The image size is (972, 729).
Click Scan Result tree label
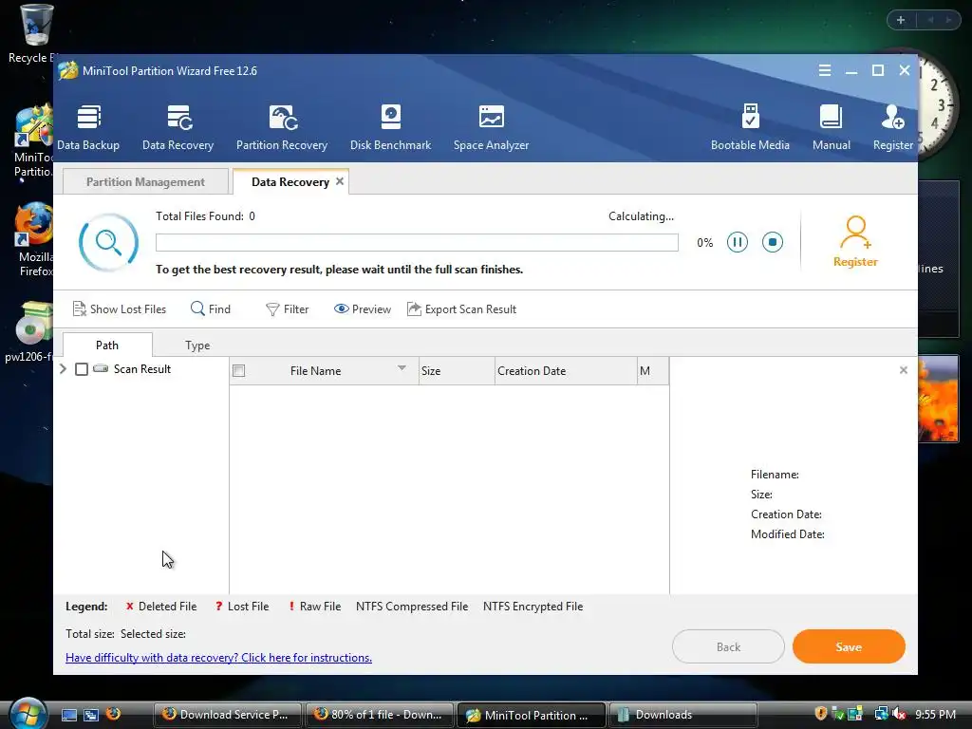(x=142, y=369)
